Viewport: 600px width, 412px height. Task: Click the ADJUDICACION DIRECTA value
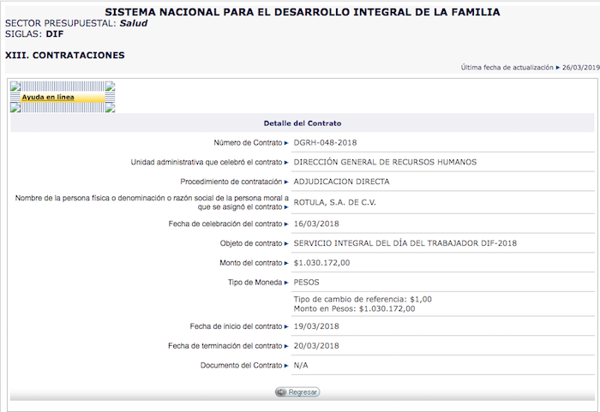coord(341,182)
